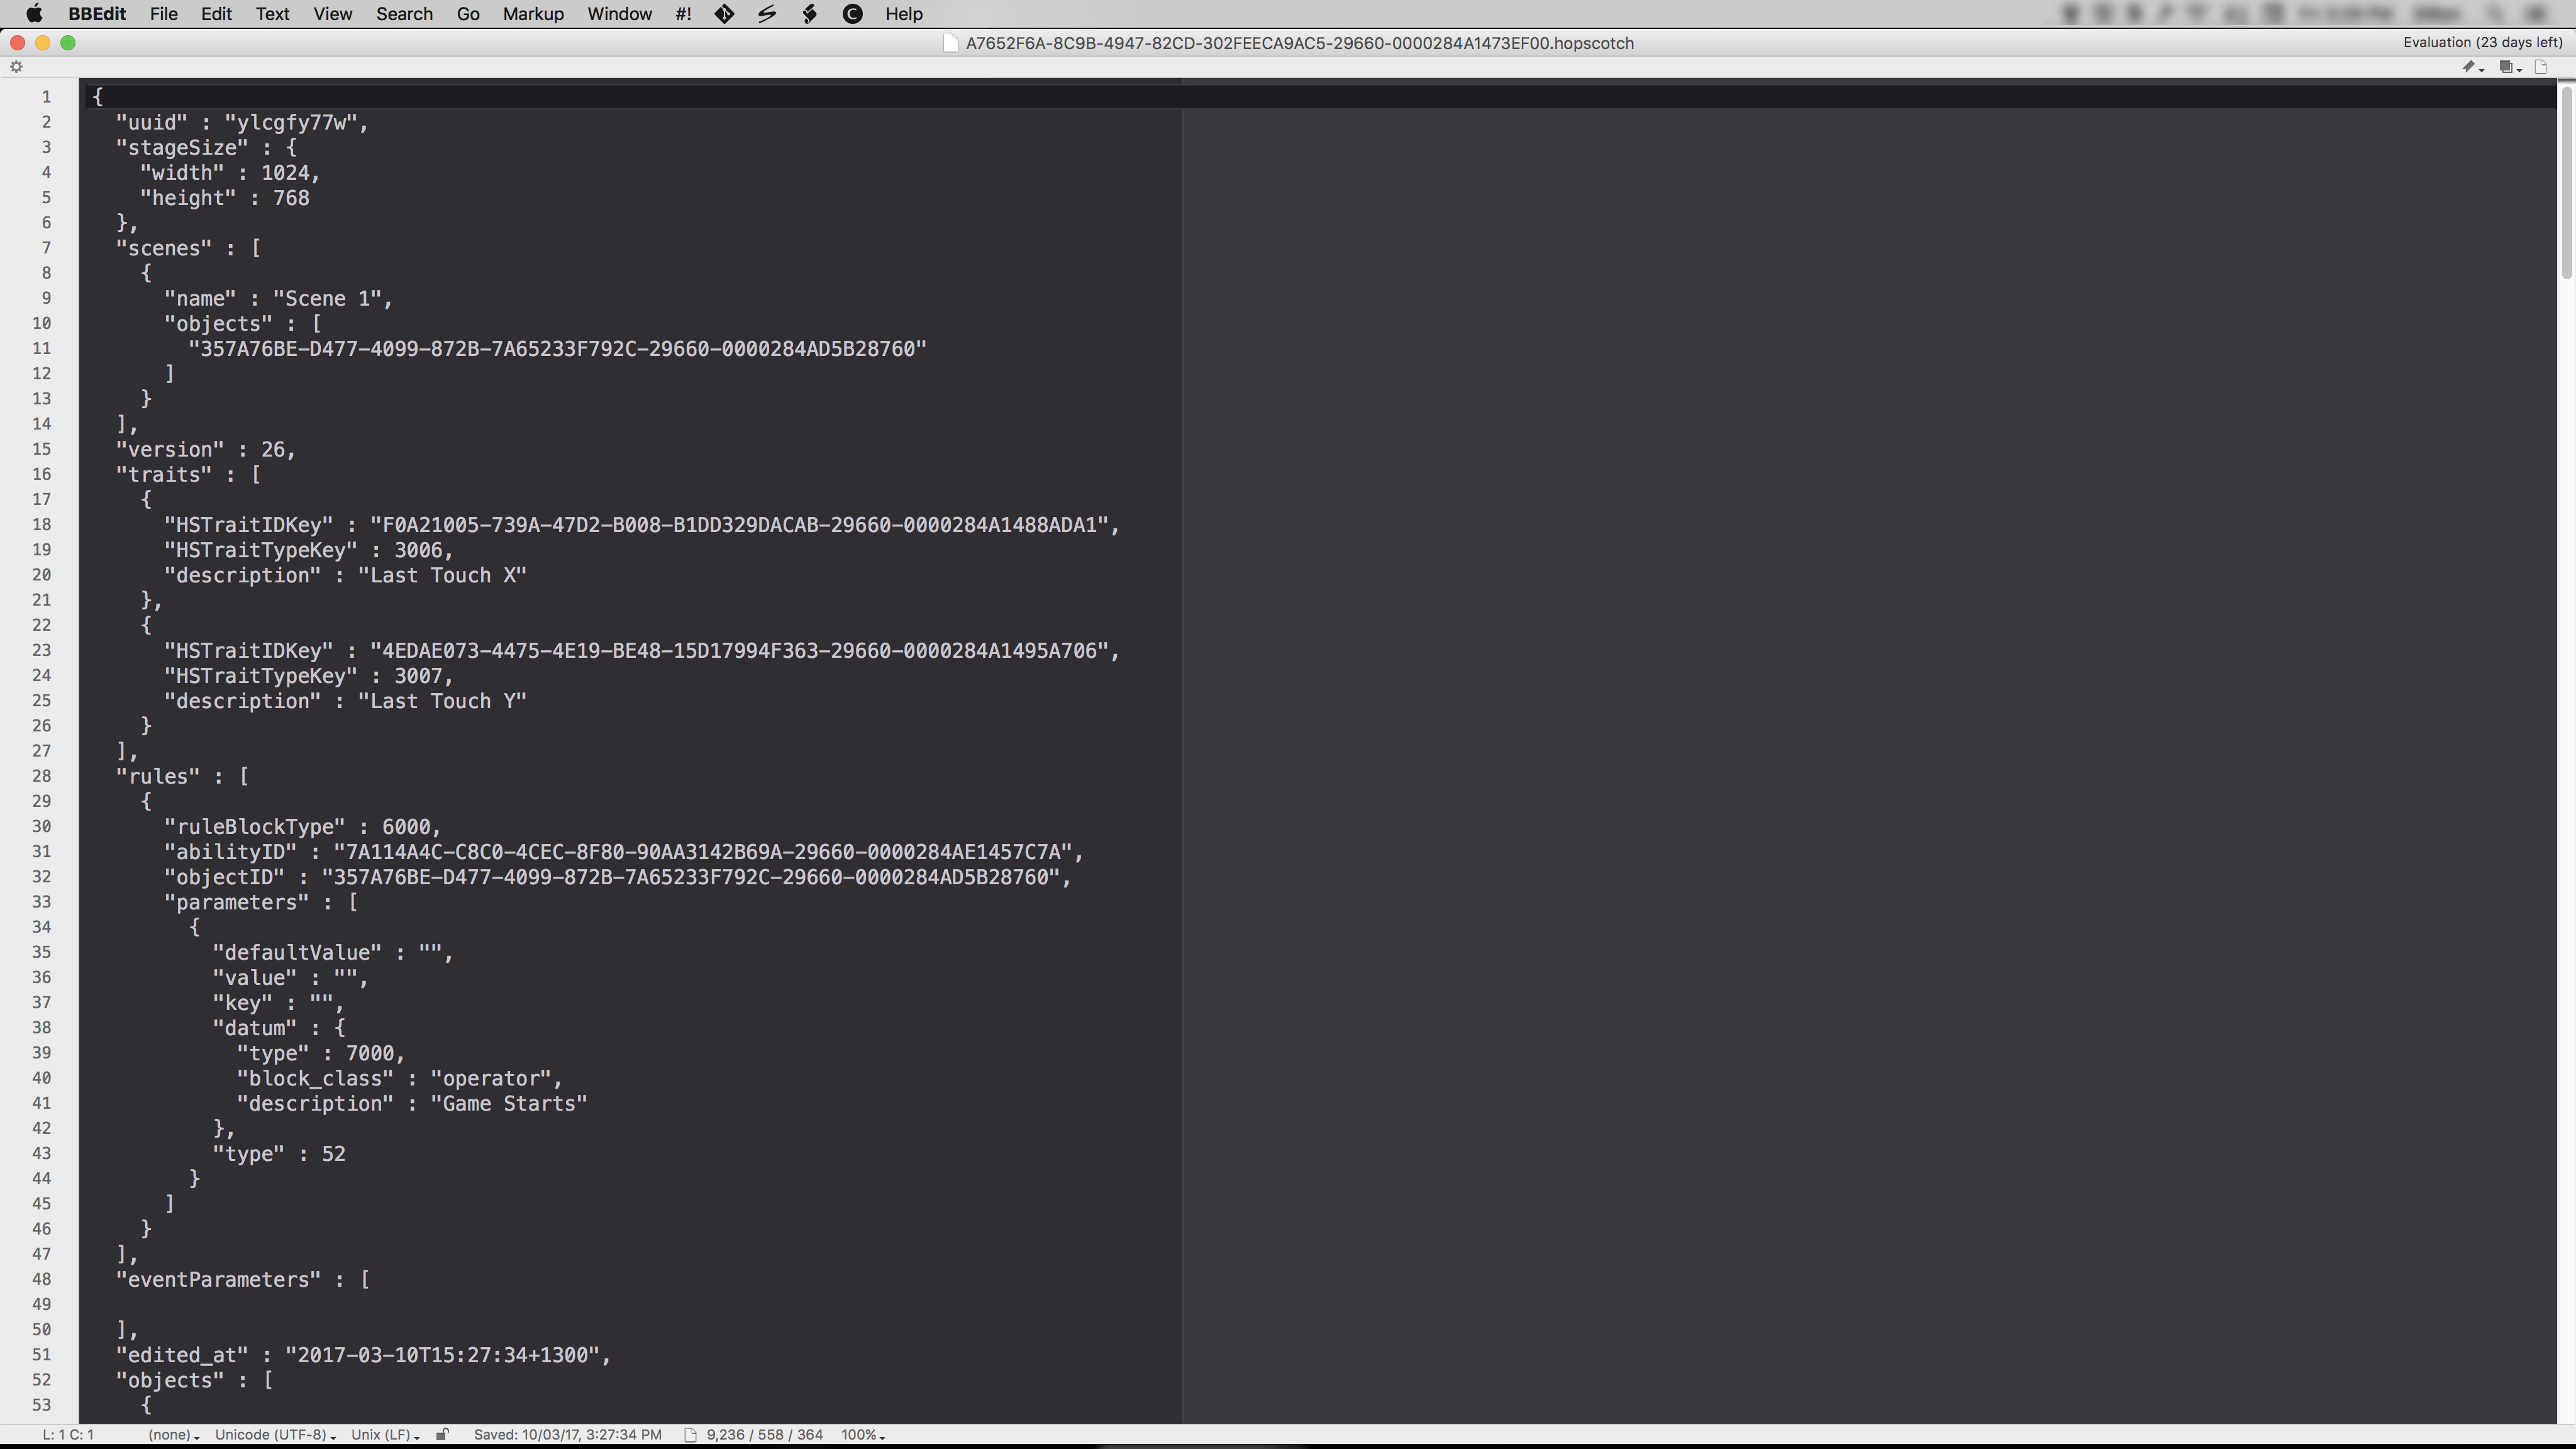
Task: Click the markers pencil icon in the toolbar
Action: [2469, 67]
